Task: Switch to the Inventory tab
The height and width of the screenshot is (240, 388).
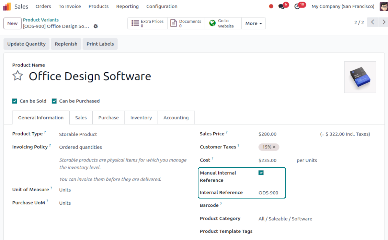Action: [x=141, y=118]
